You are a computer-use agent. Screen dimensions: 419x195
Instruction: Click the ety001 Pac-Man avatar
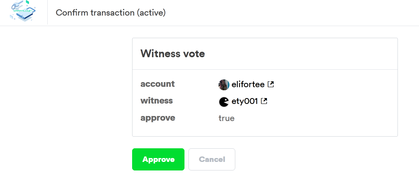[x=224, y=102]
